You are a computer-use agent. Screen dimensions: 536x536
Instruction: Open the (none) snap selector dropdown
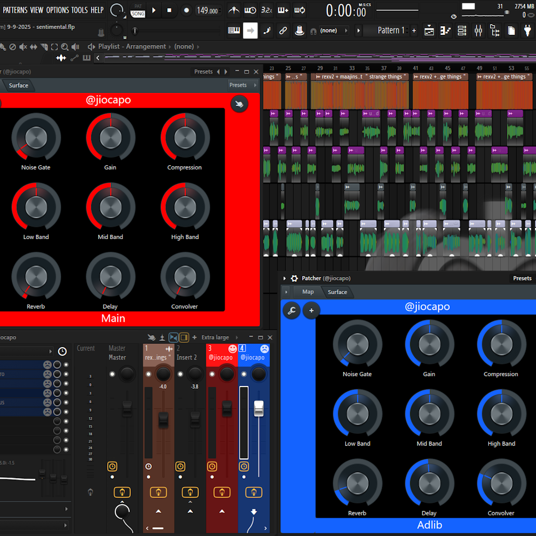pyautogui.click(x=333, y=31)
